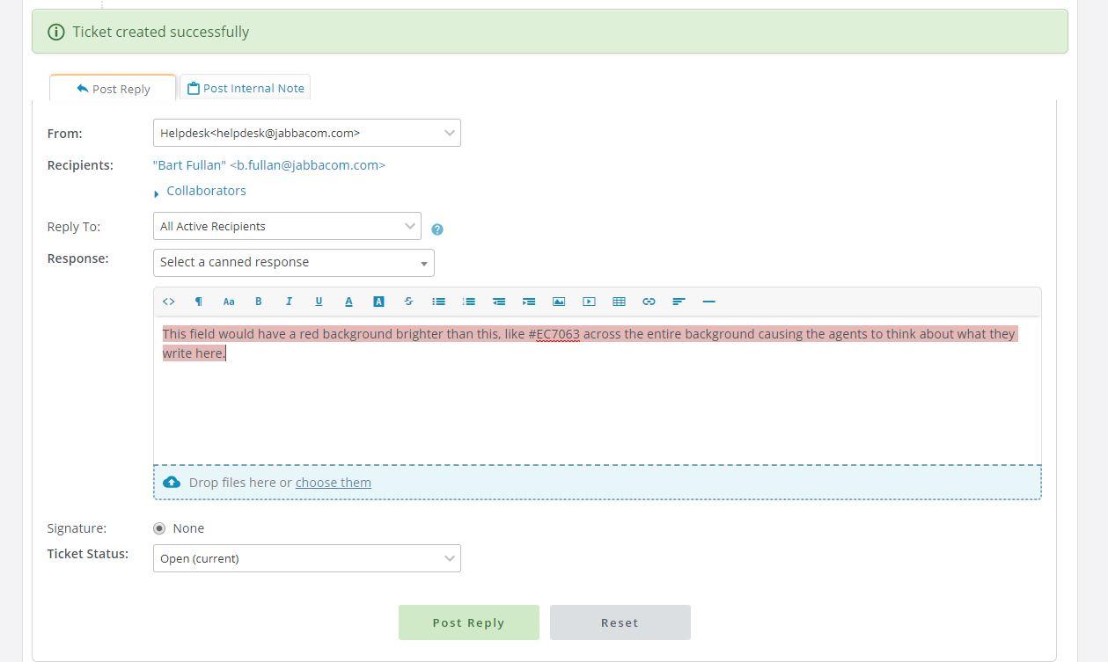Open the text highlight color tool
1108x662 pixels.
[378, 302]
